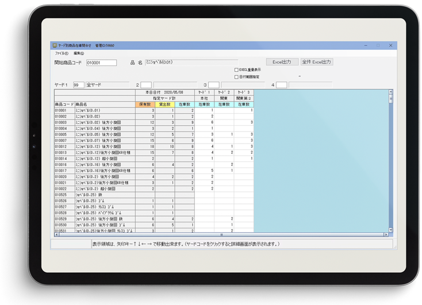Click the 本日日付 2020/05/08 header cell

click(x=164, y=92)
